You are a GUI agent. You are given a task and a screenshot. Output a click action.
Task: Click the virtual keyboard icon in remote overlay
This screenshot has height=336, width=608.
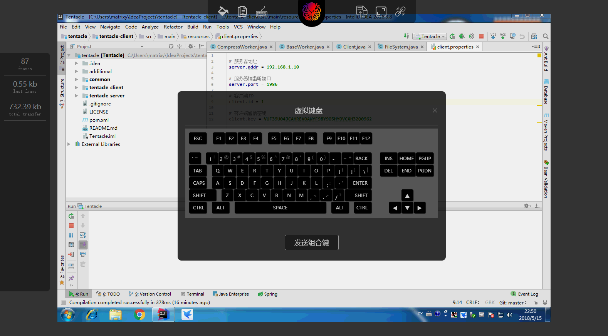262,11
